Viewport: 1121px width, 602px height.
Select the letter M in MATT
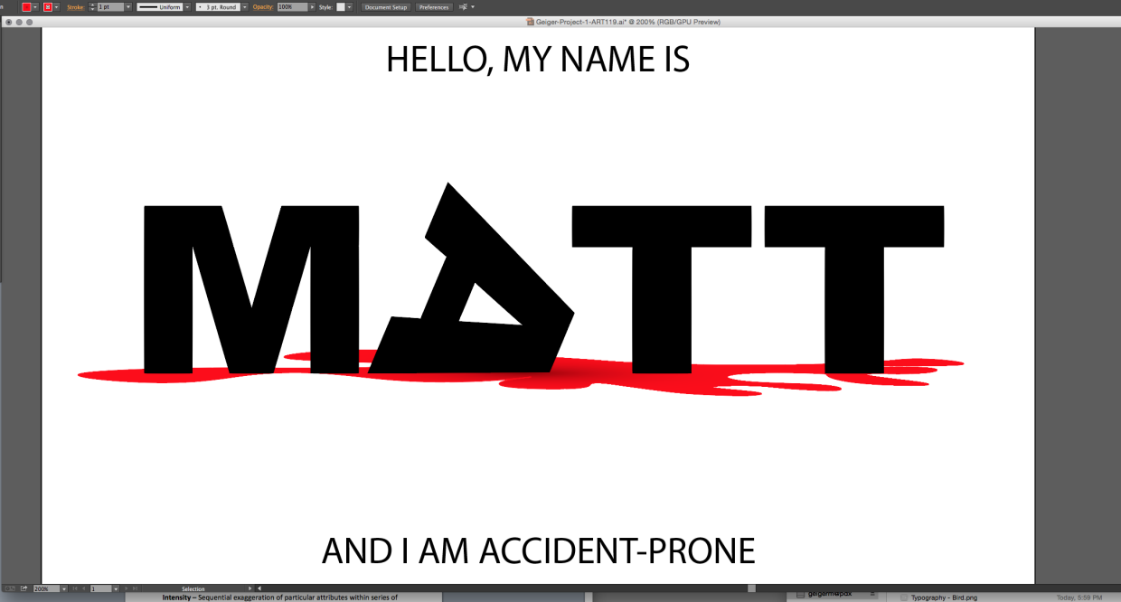point(251,289)
